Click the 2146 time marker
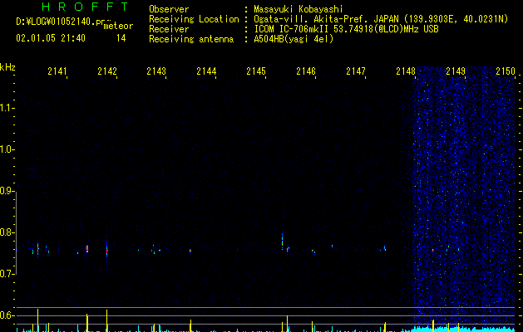The width and height of the screenshot is (523, 332). tap(306, 71)
